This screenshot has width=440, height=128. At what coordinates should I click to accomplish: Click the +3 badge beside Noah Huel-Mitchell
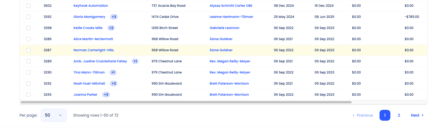tap(114, 84)
